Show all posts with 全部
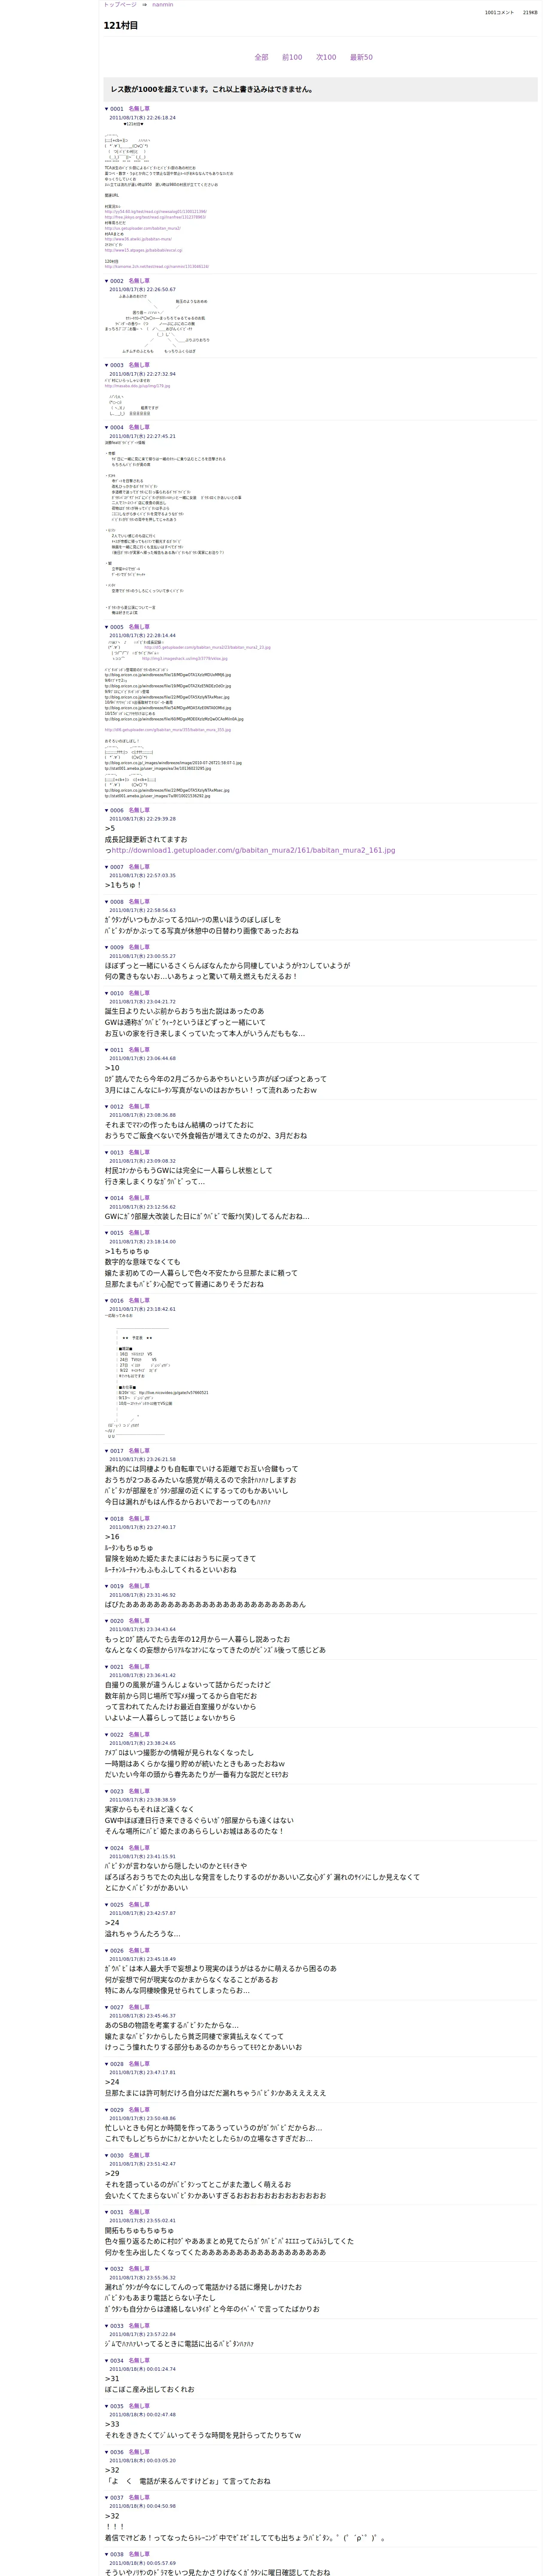The image size is (551, 2576). tap(261, 57)
